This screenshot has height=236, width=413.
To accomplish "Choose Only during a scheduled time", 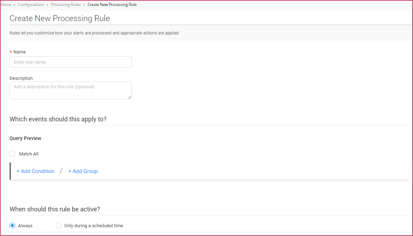I will tap(58, 225).
